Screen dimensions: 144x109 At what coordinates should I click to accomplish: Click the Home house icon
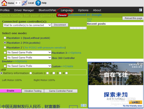4,3
